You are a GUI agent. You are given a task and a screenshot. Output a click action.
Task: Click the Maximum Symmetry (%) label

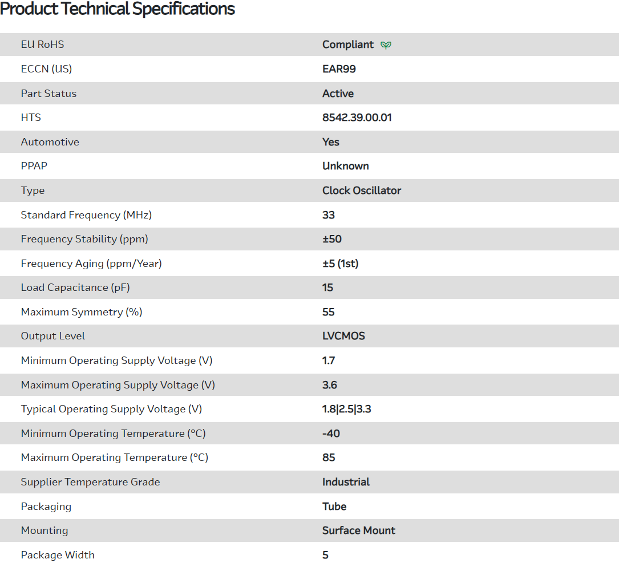[x=82, y=312]
